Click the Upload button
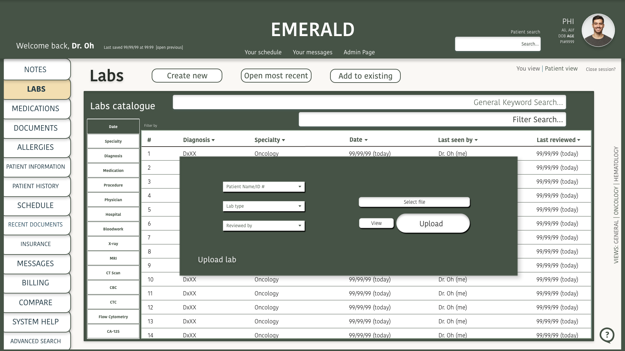 (433, 223)
